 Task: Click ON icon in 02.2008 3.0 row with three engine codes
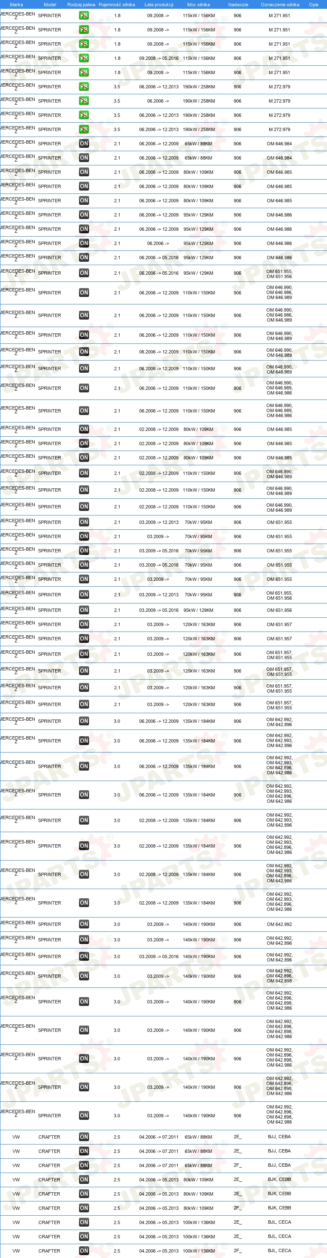click(x=84, y=820)
